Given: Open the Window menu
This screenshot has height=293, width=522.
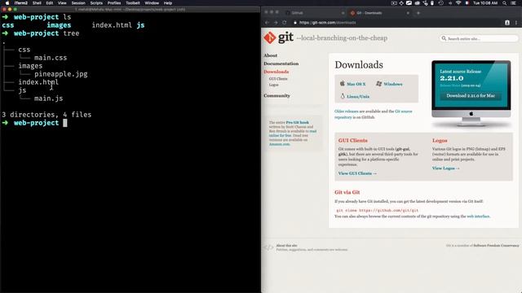Looking at the screenshot, I should click(x=152, y=3).
